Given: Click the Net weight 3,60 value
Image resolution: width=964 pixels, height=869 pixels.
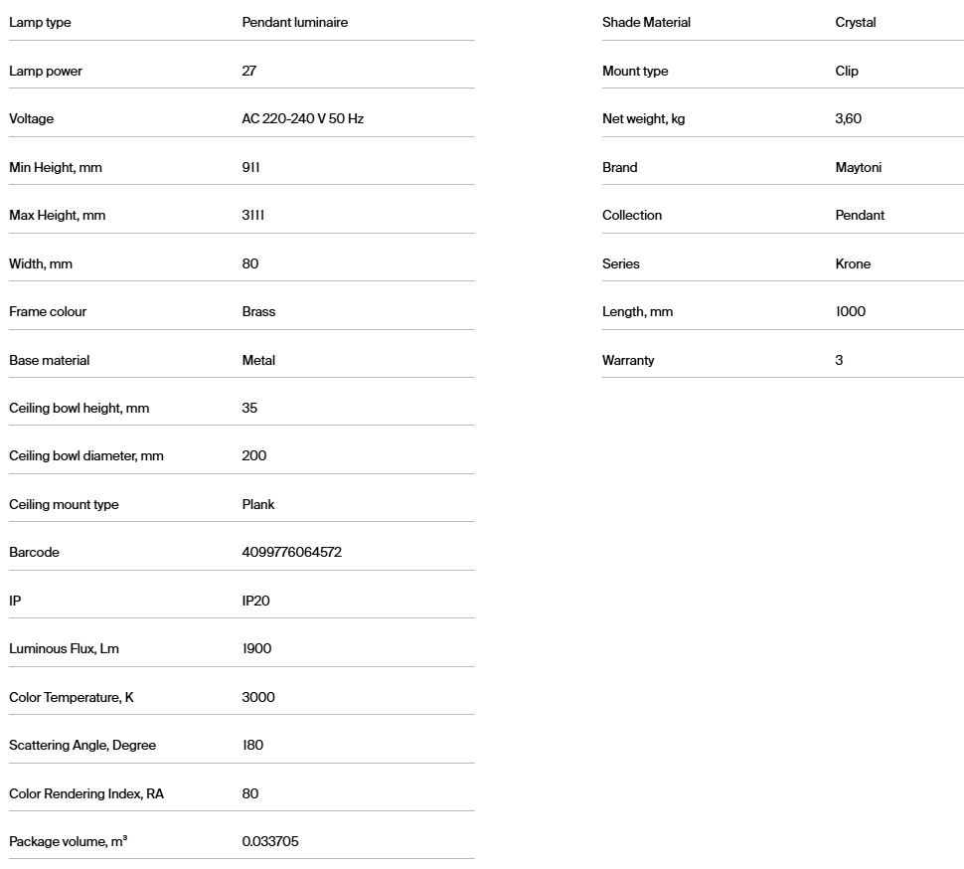Looking at the screenshot, I should click(x=849, y=118).
